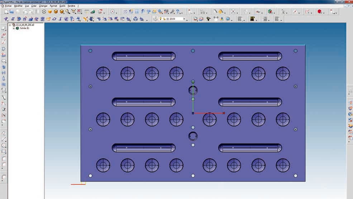Screen dimensions: 353x199
Task: Select the fillet corner tool in left toolbar
Action: point(4,158)
